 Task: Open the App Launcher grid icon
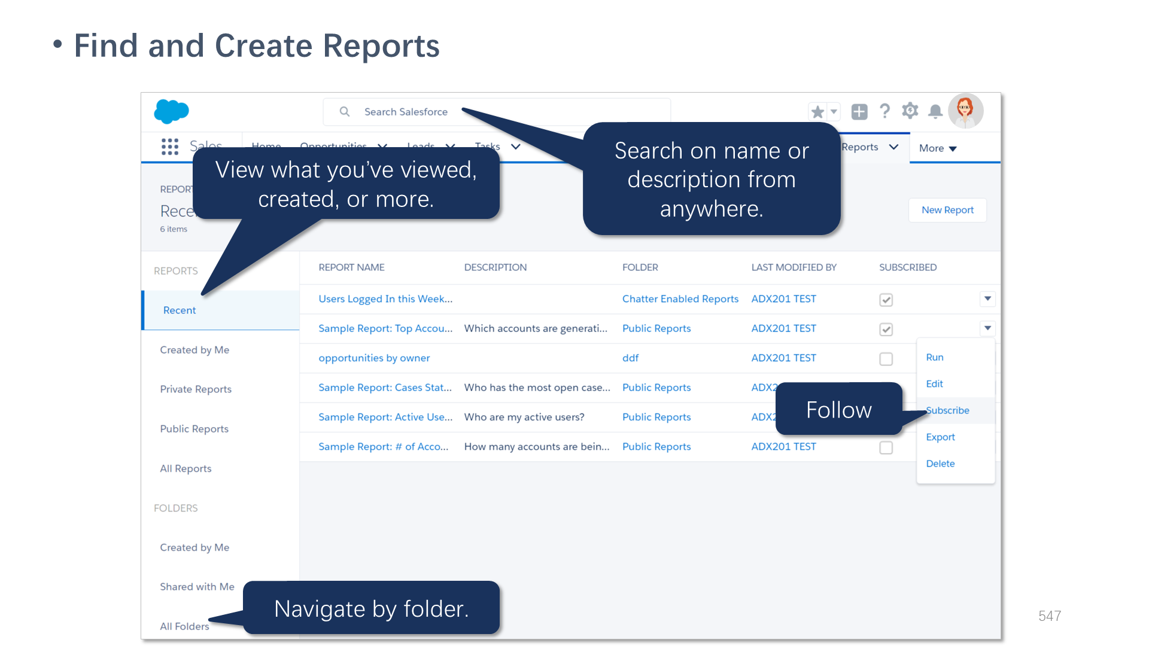pos(170,147)
